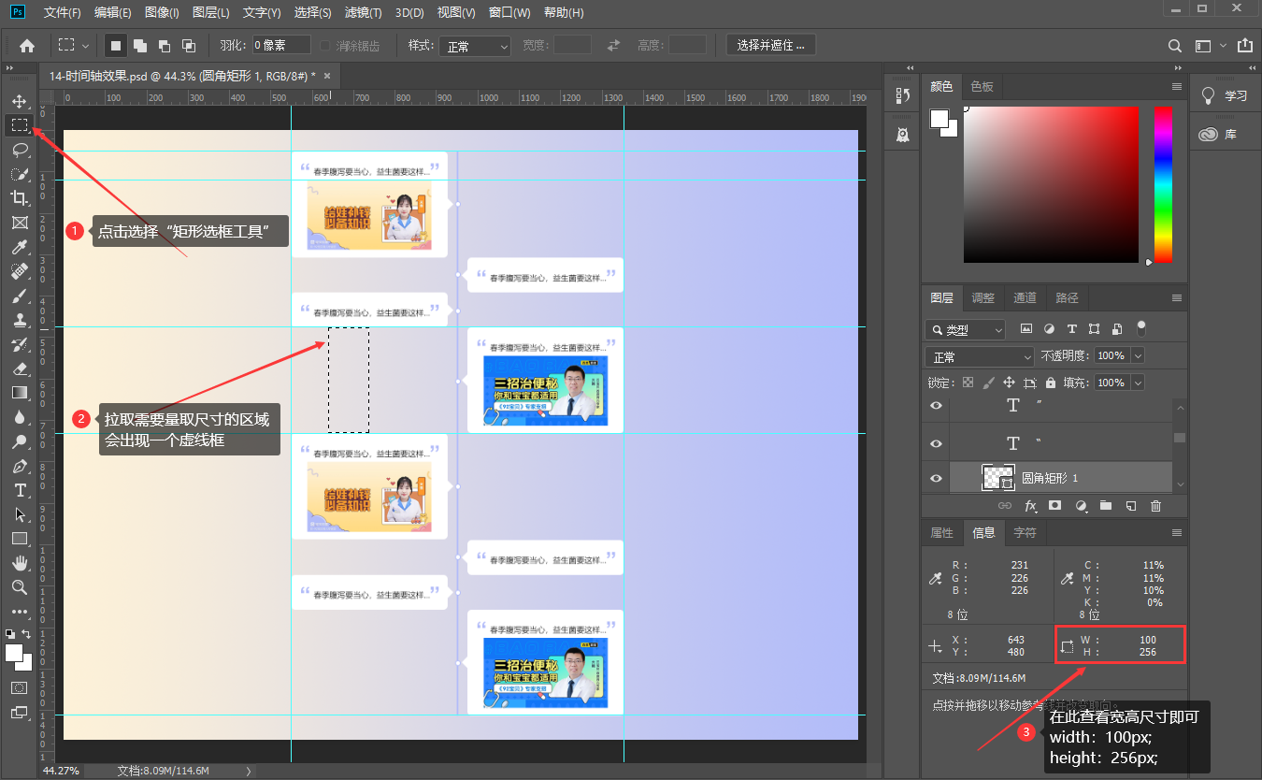Viewport: 1262px width, 780px height.
Task: Create a new layer in Layers panel
Action: [x=1130, y=506]
